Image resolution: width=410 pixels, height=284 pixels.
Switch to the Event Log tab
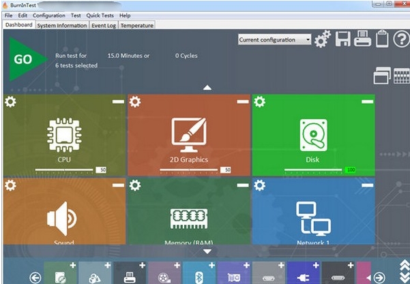pyautogui.click(x=104, y=25)
